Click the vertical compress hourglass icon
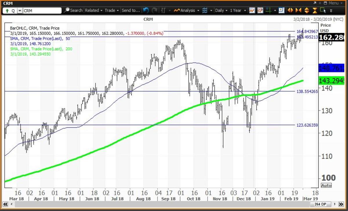 [x=315, y=10]
